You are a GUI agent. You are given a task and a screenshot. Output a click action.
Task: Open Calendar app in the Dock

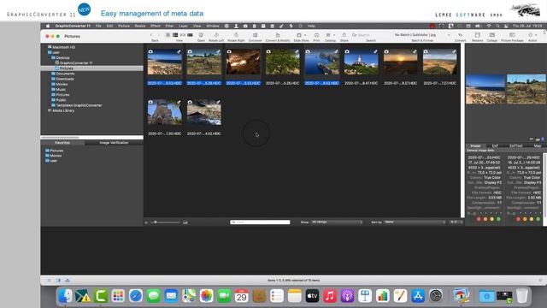[x=241, y=296]
